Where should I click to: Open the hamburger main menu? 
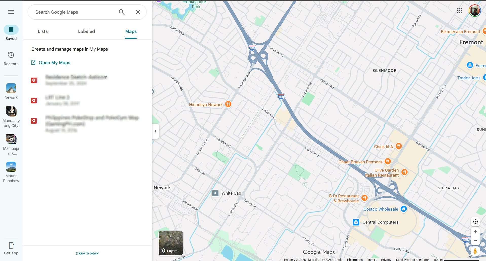click(x=11, y=12)
